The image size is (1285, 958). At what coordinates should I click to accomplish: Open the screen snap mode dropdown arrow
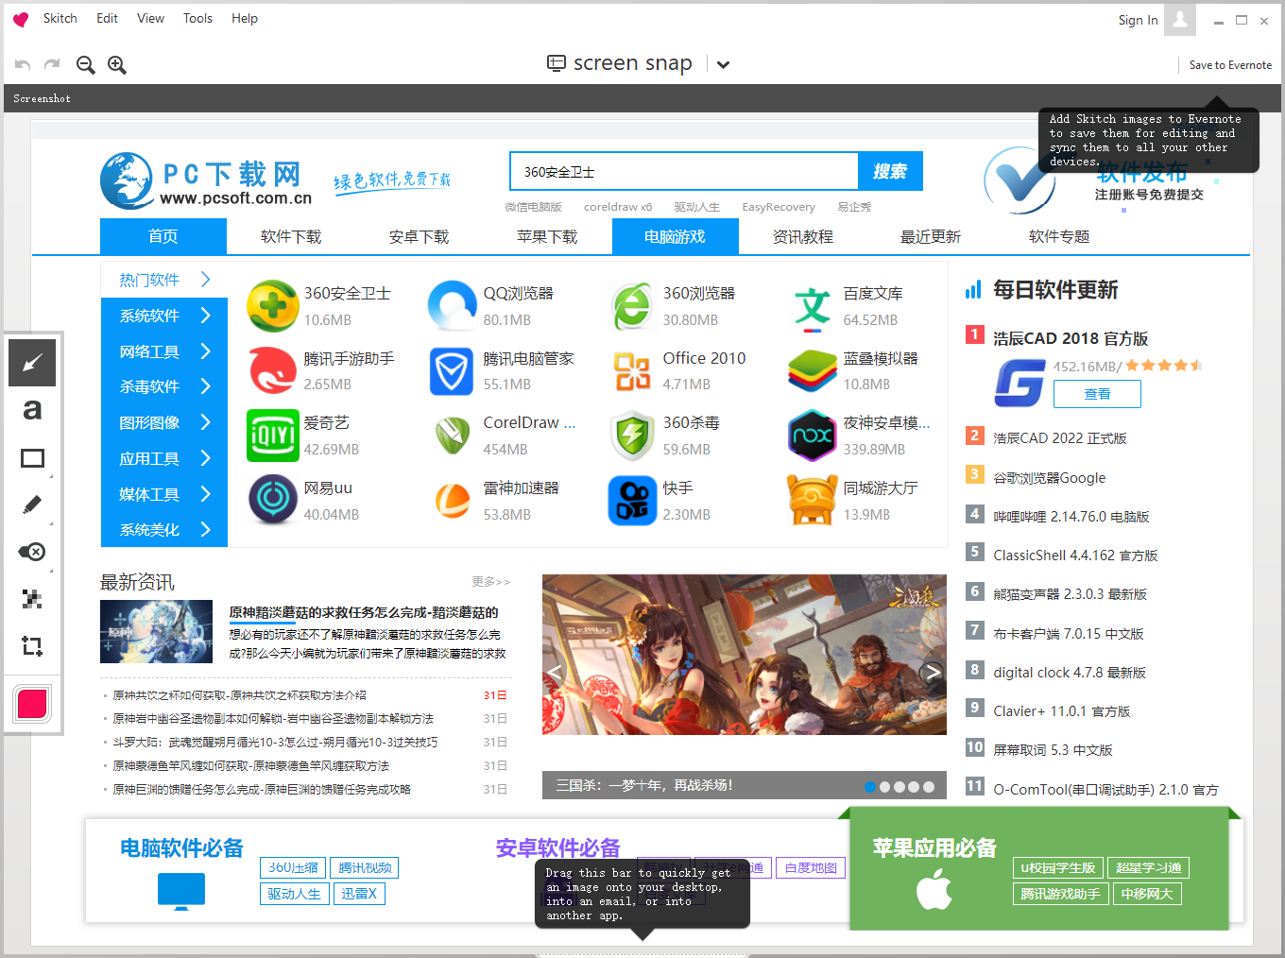[x=723, y=65]
